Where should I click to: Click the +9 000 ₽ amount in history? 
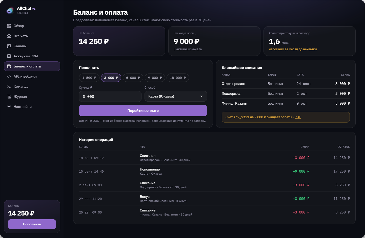(301, 171)
